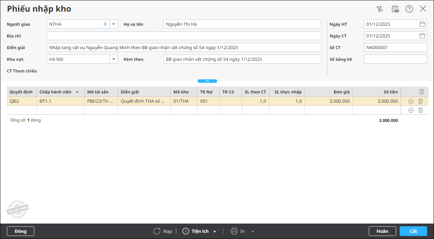Collapse the header section with chevron bar
The image size is (434, 239).
pos(207,81)
